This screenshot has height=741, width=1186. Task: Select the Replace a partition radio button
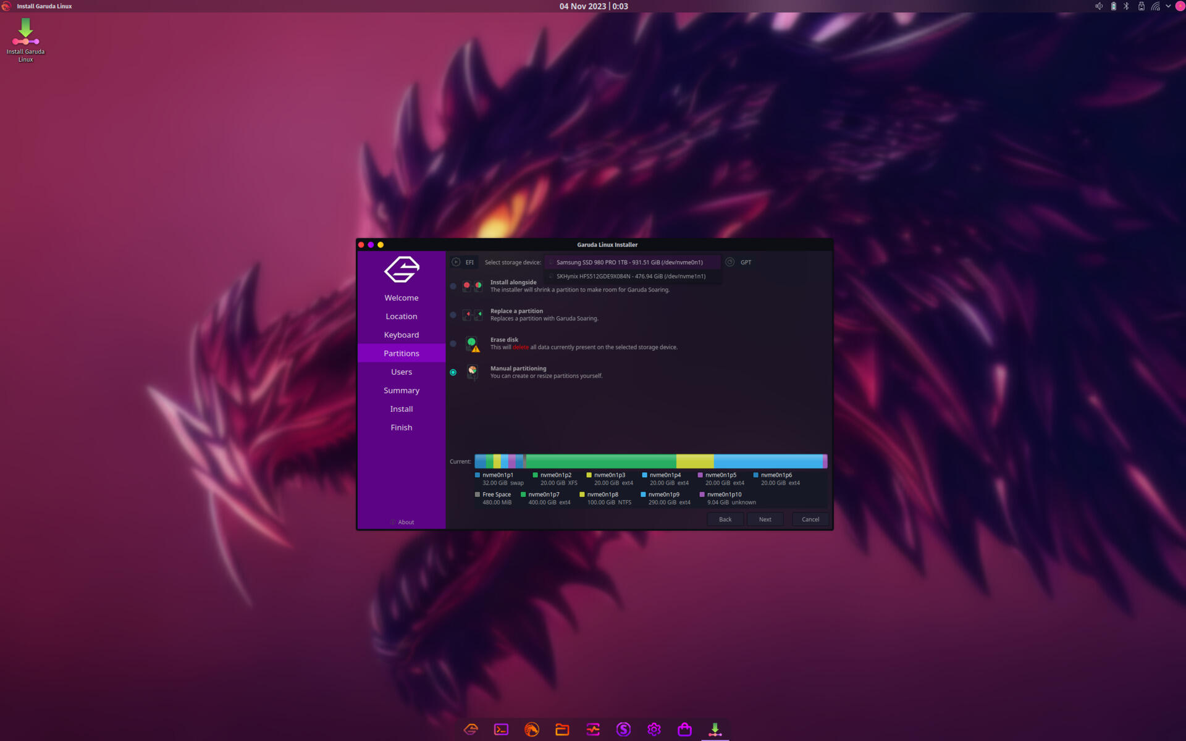coord(453,315)
